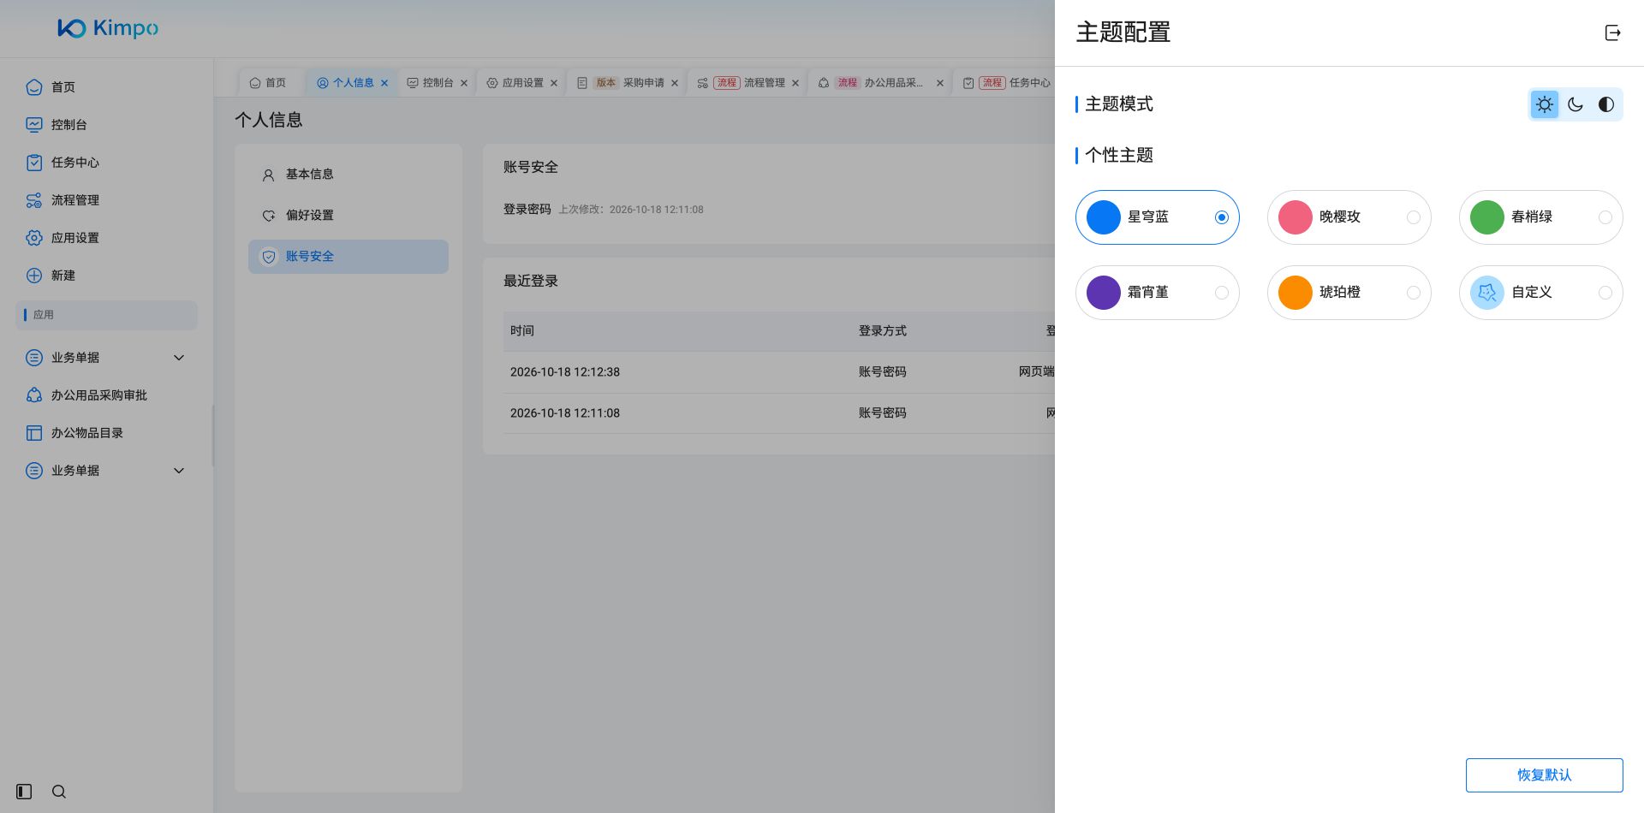Click the 登录方式 column header
Image resolution: width=1644 pixels, height=813 pixels.
point(883,331)
